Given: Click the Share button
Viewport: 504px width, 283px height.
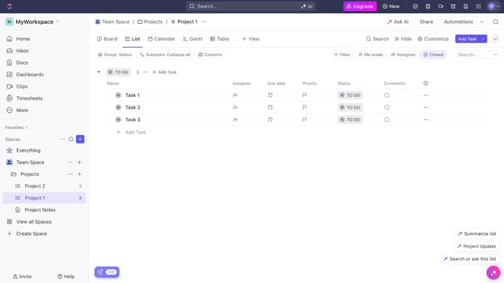Looking at the screenshot, I should tap(426, 22).
